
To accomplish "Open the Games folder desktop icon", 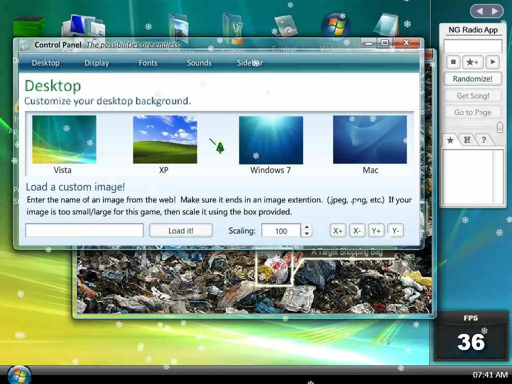I will [232, 28].
